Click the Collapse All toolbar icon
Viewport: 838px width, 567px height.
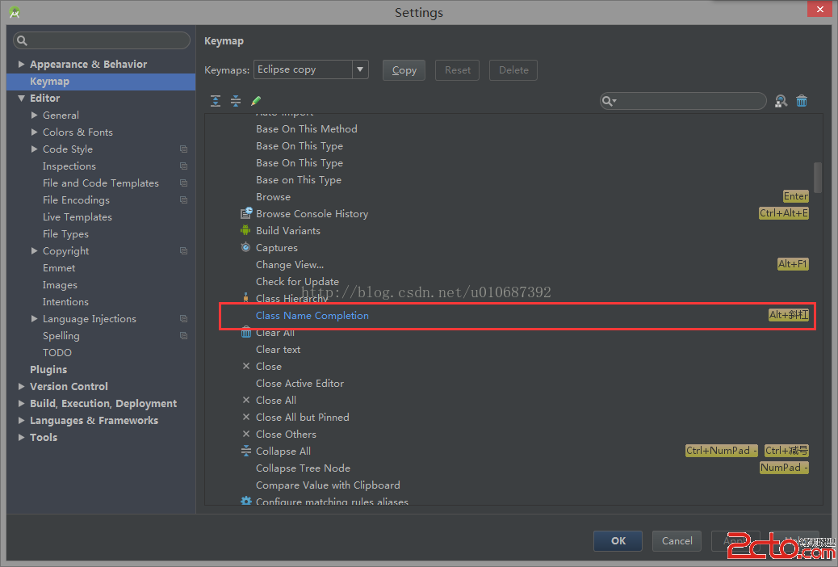click(x=236, y=101)
